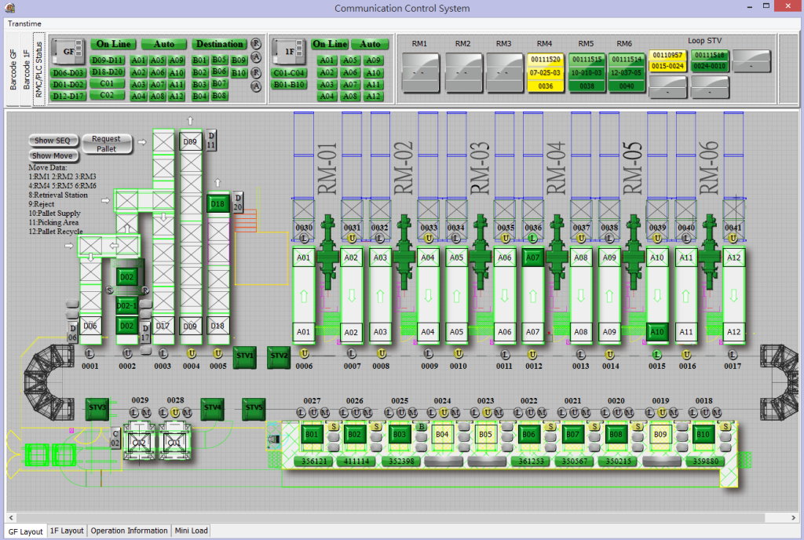The width and height of the screenshot is (804, 540).
Task: Click the STV1 shuttle vehicle icon
Action: point(245,356)
